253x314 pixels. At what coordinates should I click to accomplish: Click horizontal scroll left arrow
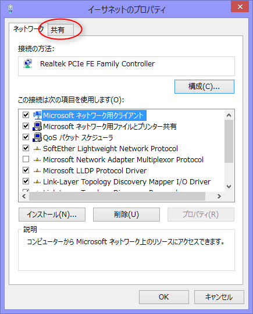[24, 197]
